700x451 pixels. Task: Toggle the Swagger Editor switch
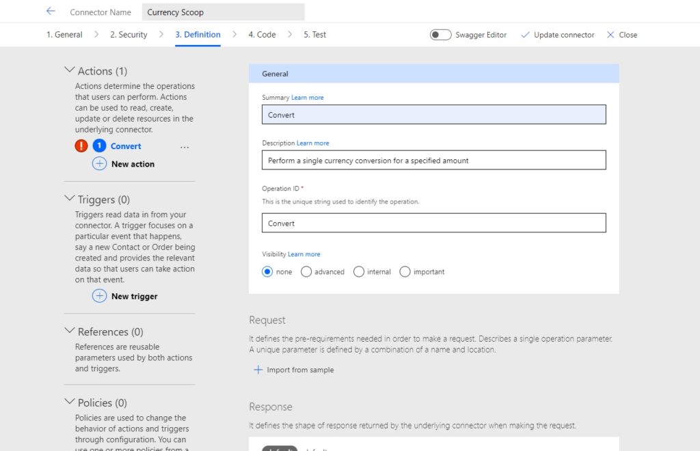pyautogui.click(x=441, y=35)
